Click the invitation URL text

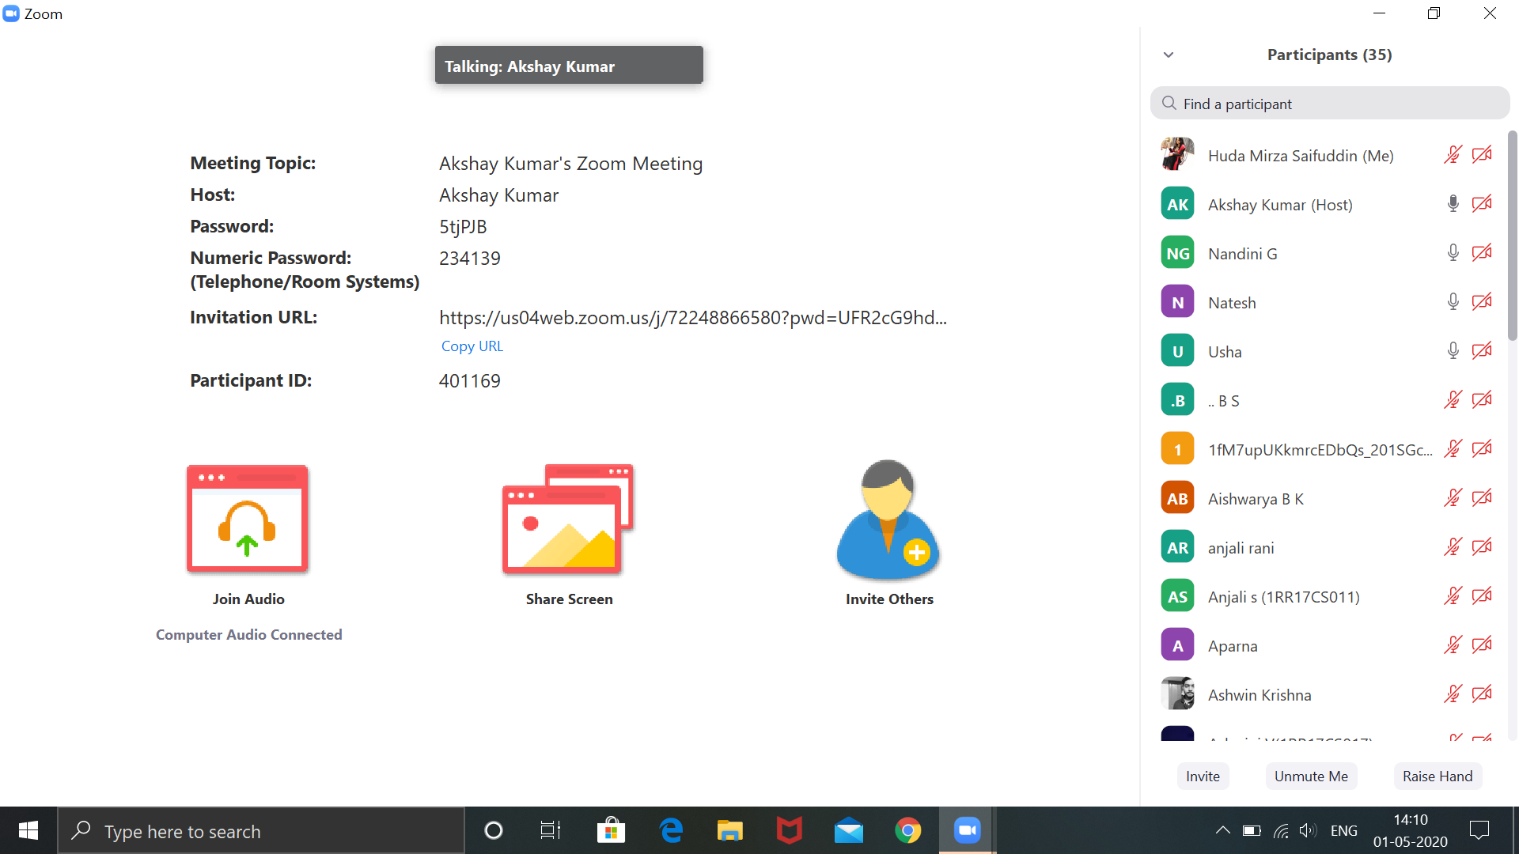tap(693, 318)
